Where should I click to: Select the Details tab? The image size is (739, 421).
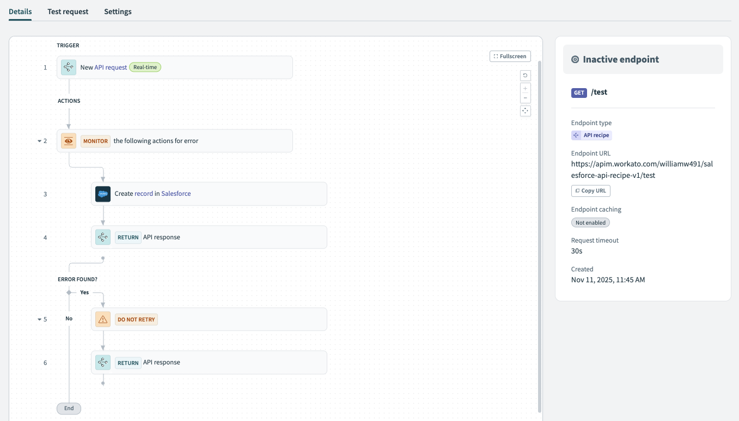pyautogui.click(x=20, y=11)
